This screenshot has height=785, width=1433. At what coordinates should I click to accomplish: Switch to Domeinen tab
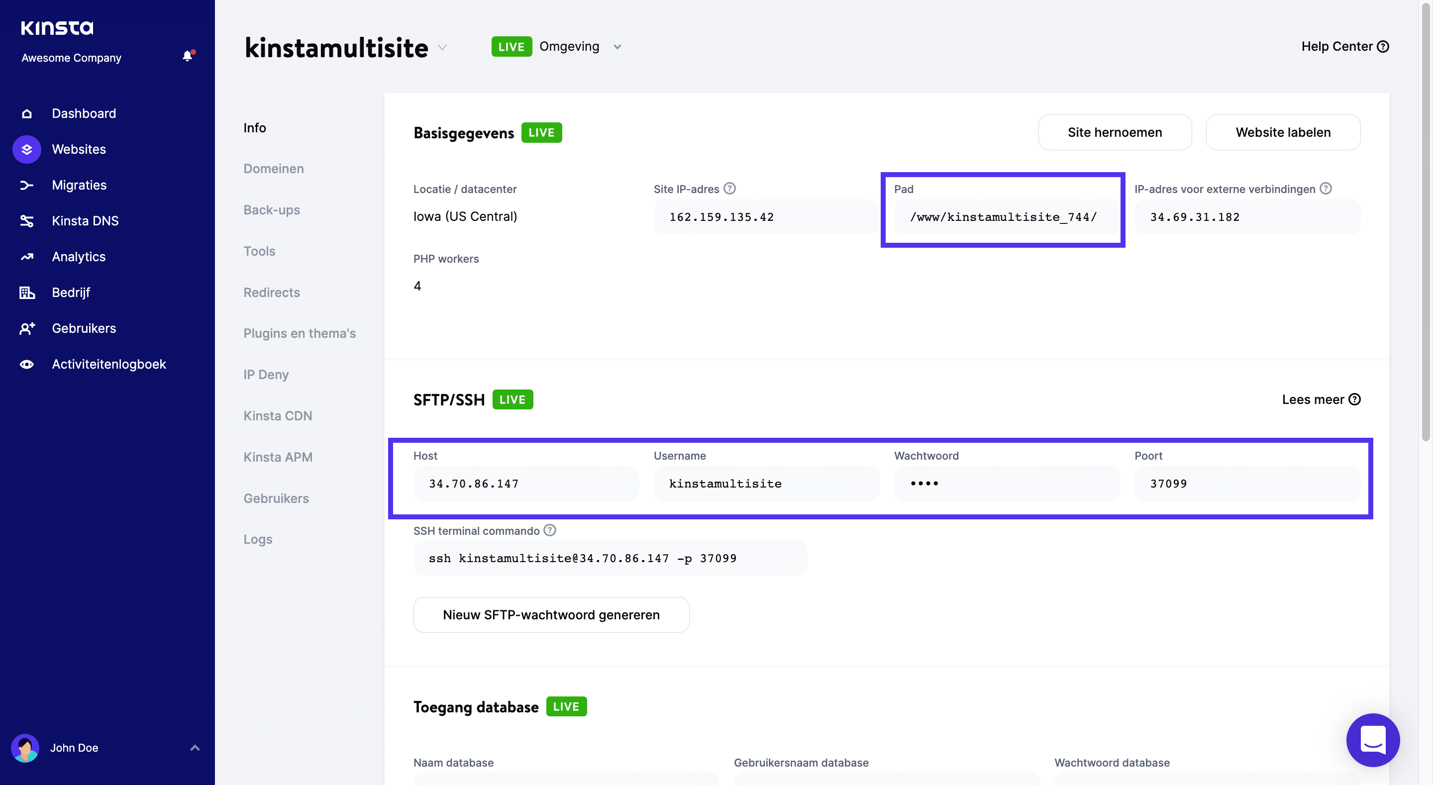click(274, 169)
